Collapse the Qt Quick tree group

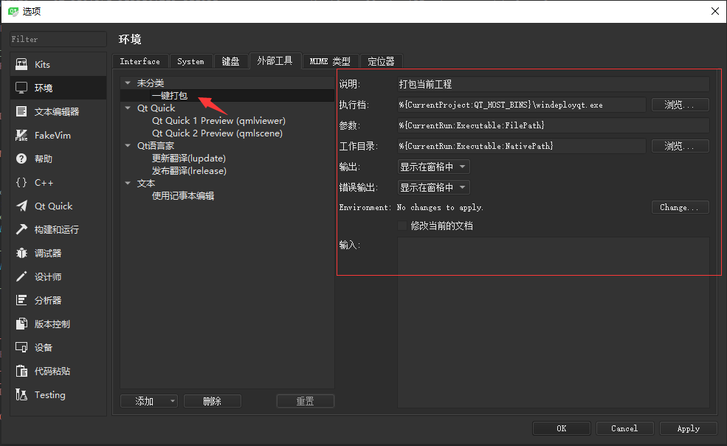(x=128, y=108)
